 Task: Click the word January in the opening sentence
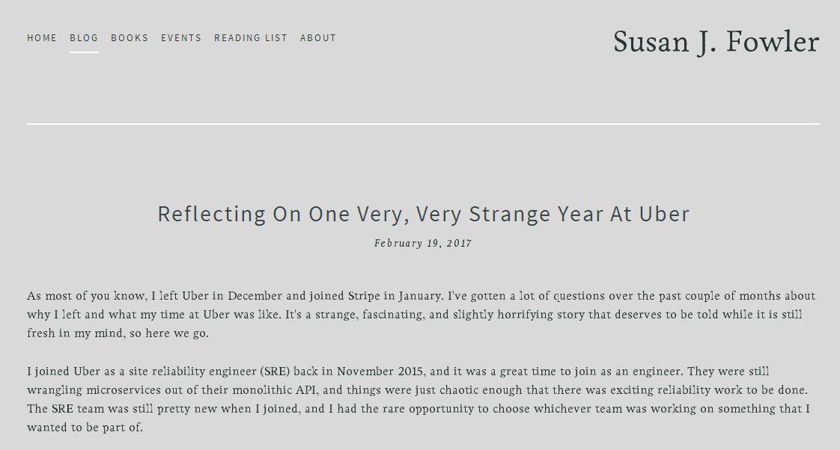[x=420, y=296]
